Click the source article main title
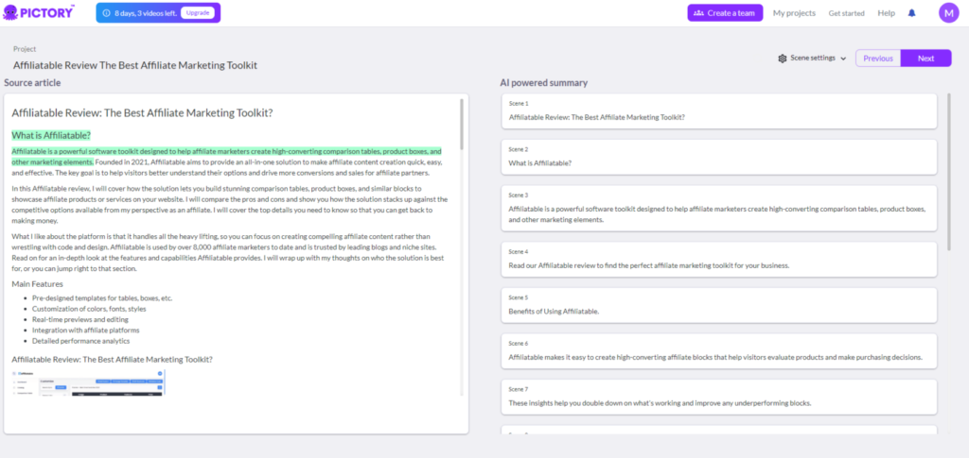Image resolution: width=969 pixels, height=458 pixels. 142,112
